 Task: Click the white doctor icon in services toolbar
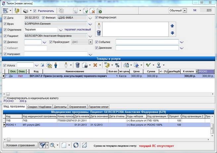pyautogui.click(x=66, y=65)
